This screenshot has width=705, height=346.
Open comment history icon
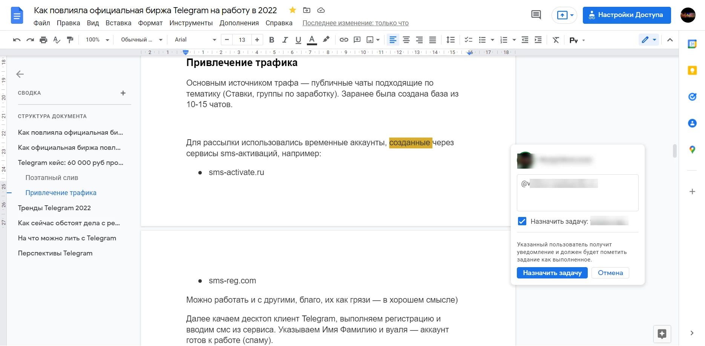tap(536, 15)
